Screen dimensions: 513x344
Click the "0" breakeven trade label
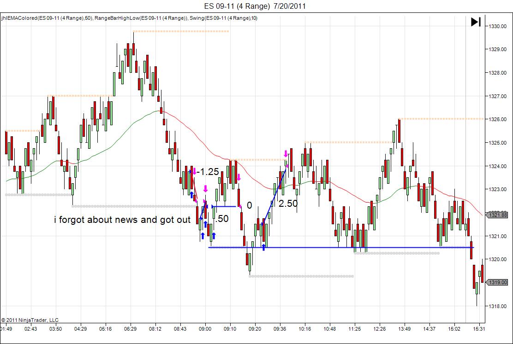[x=249, y=205]
